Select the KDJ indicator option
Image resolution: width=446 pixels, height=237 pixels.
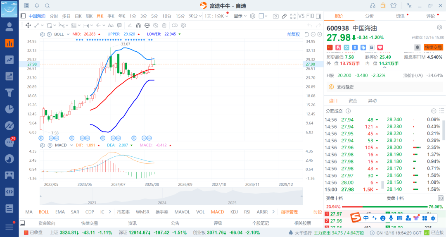pyautogui.click(x=234, y=212)
